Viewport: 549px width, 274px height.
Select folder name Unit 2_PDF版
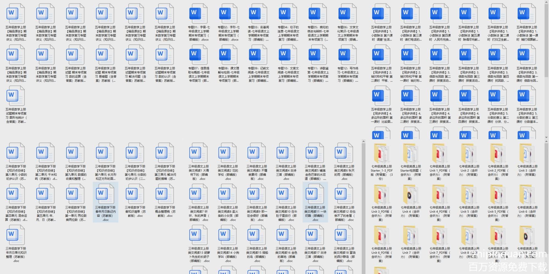tap(498, 173)
